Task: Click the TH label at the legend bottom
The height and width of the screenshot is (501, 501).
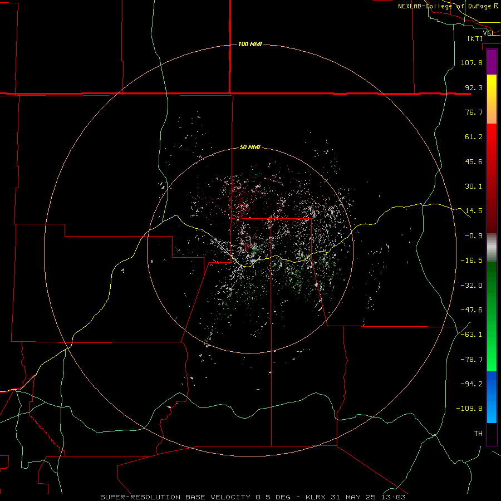Action: click(478, 434)
